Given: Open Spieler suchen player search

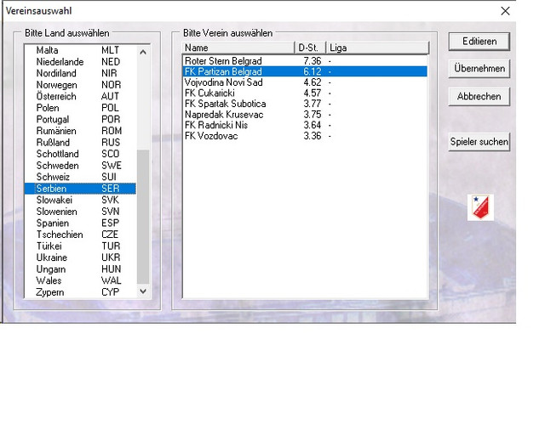Looking at the screenshot, I should pos(479,142).
